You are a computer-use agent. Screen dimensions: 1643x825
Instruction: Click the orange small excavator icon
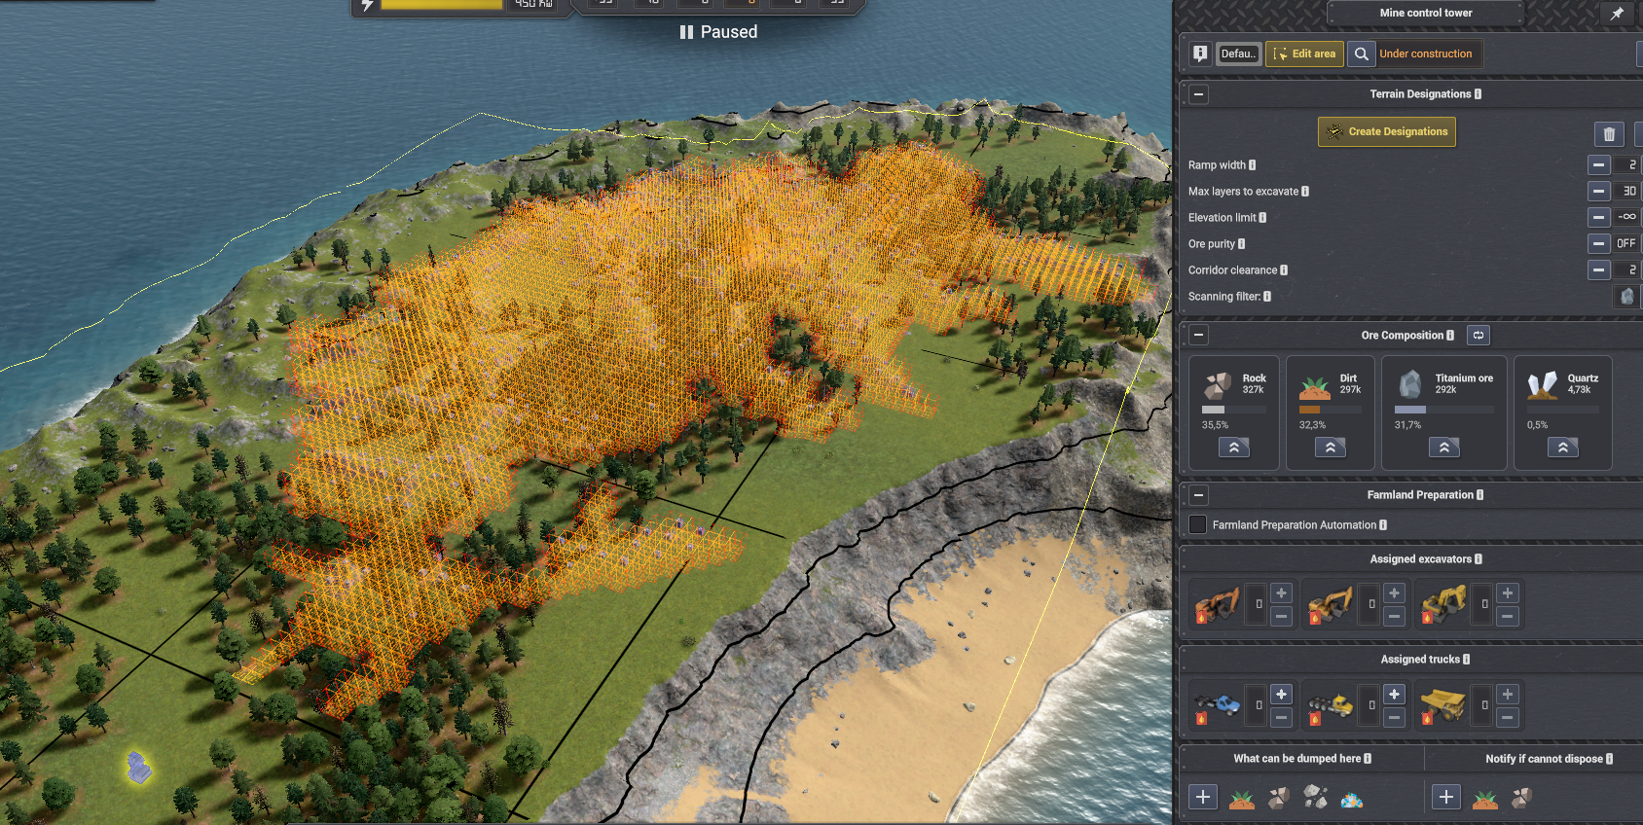[x=1217, y=604]
